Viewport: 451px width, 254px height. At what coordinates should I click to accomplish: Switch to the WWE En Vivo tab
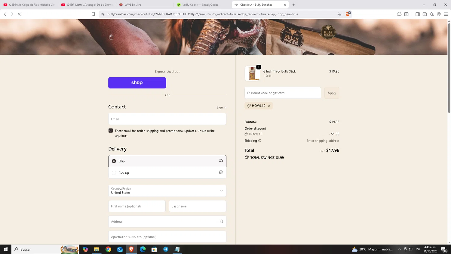[x=145, y=5]
